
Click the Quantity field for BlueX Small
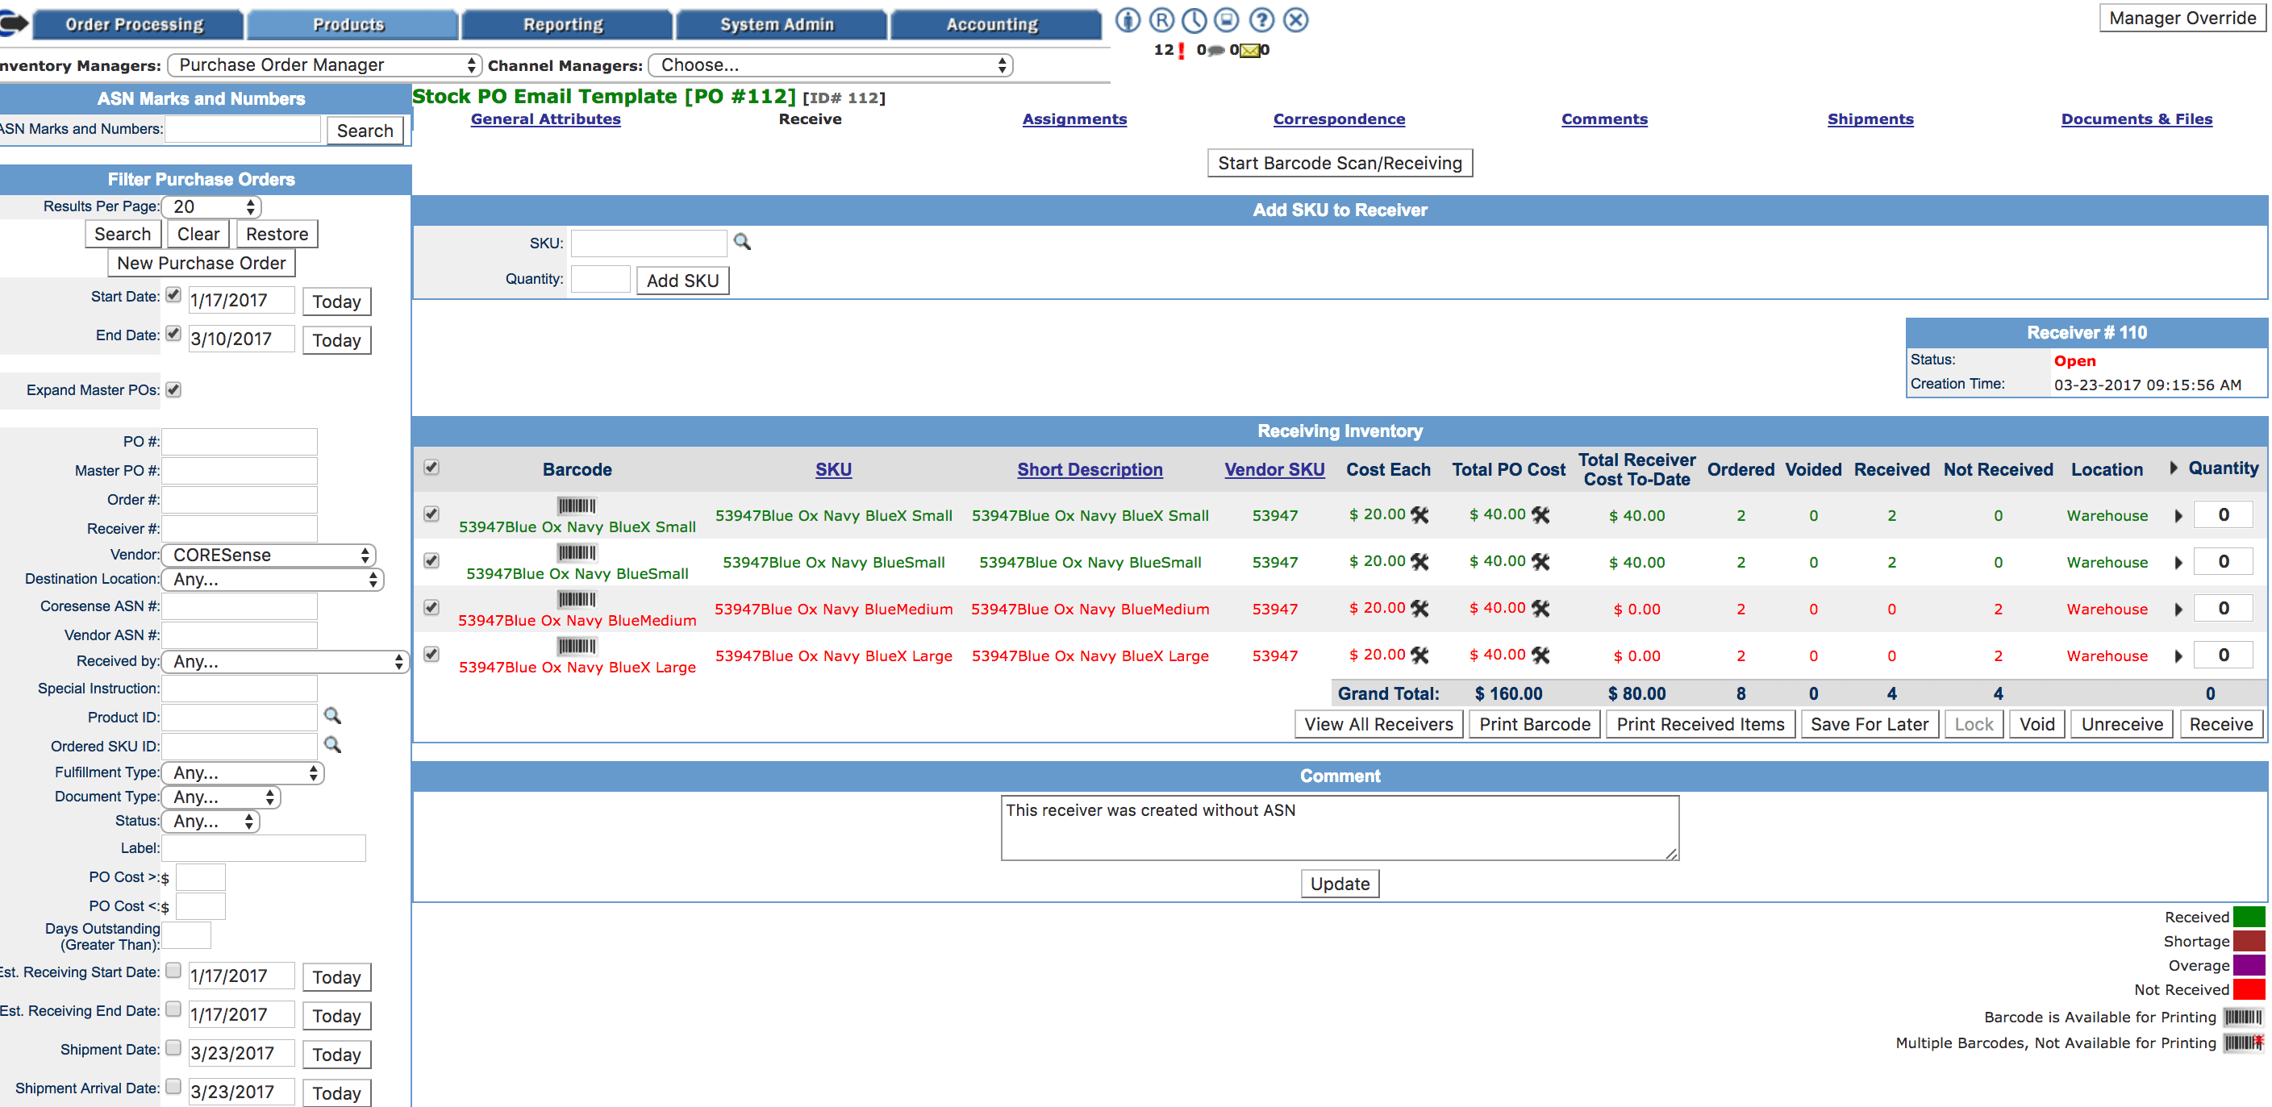2223,514
